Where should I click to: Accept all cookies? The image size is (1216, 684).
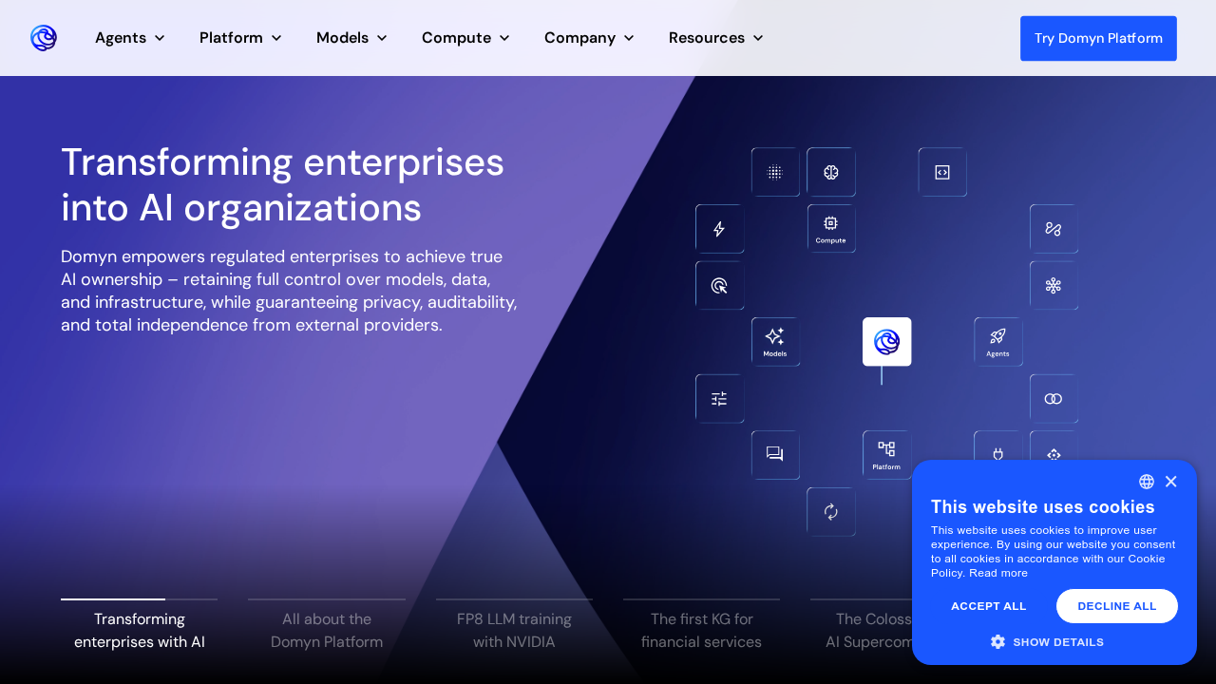(988, 606)
